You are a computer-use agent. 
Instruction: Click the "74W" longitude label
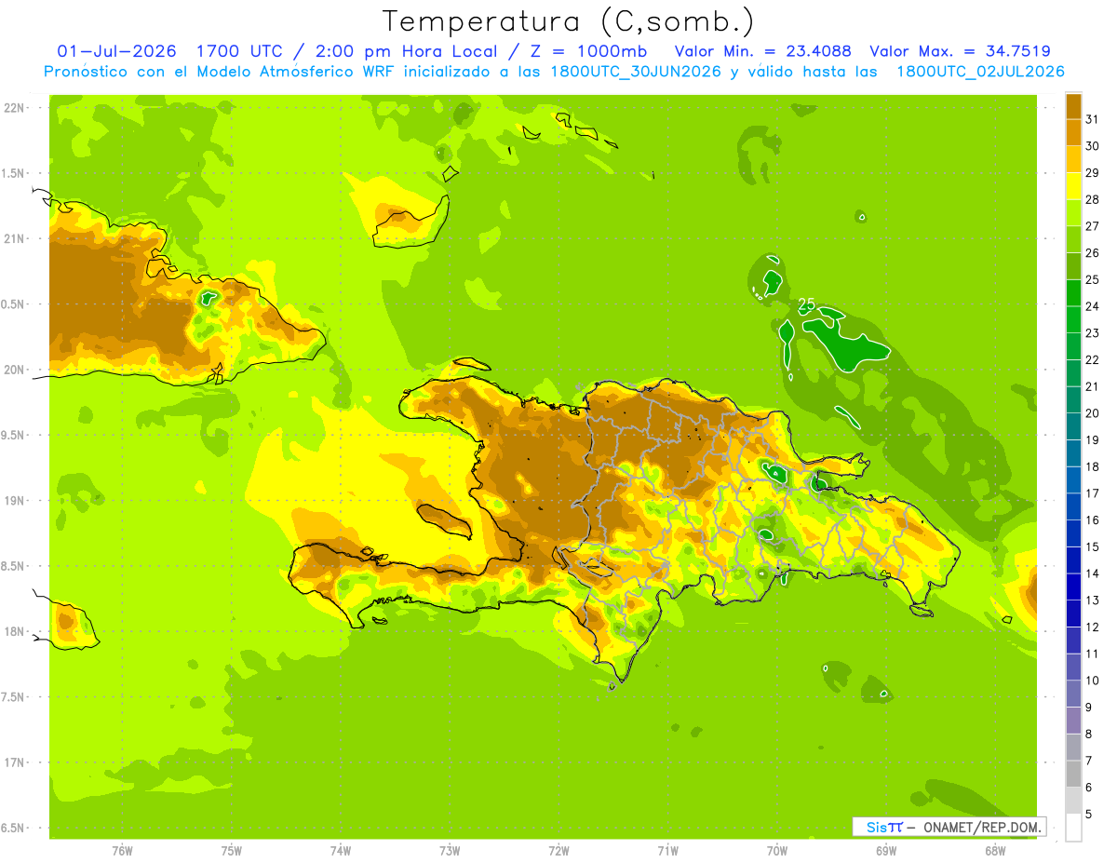pos(341,851)
